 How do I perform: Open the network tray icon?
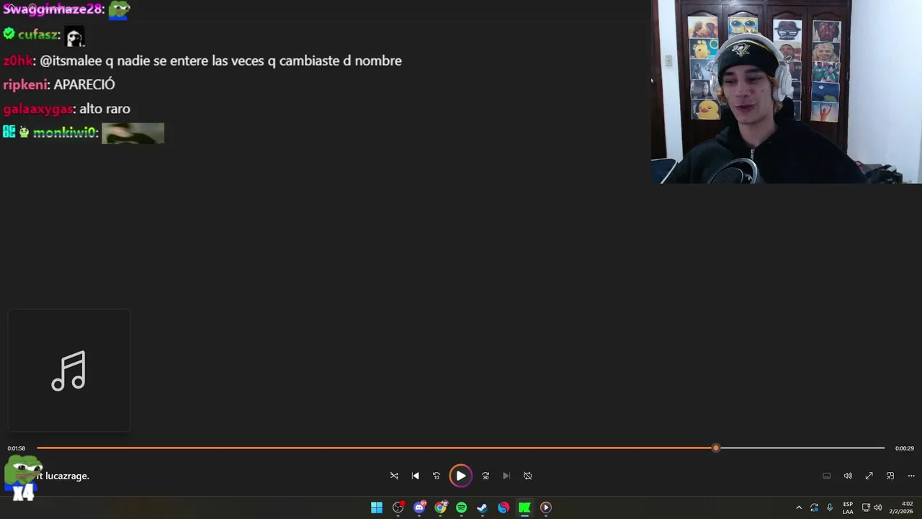tap(866, 507)
